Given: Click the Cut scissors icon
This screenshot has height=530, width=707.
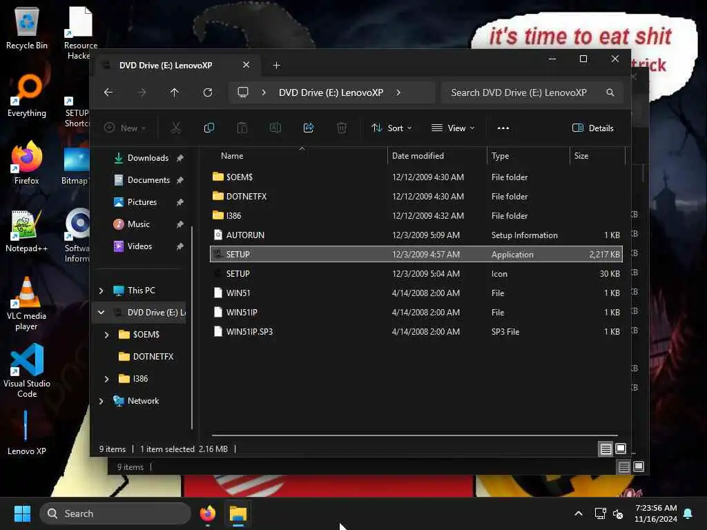Looking at the screenshot, I should point(176,128).
